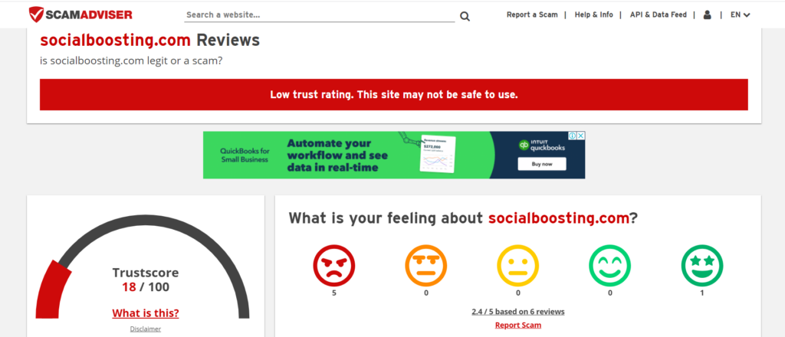Click inside the Search a website field
The image size is (785, 337).
point(320,15)
